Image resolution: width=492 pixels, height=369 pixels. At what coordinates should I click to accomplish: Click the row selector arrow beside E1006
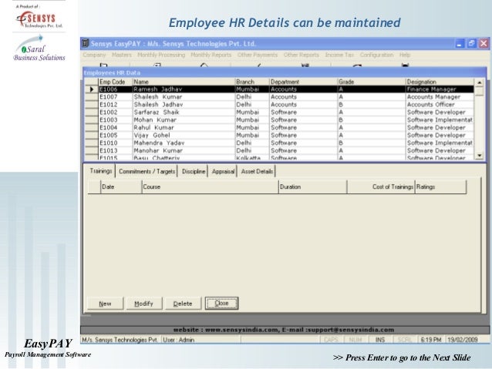pyautogui.click(x=90, y=89)
